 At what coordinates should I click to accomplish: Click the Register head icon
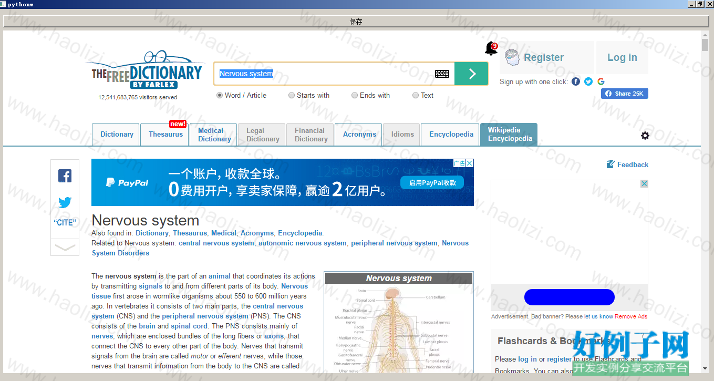(x=512, y=57)
